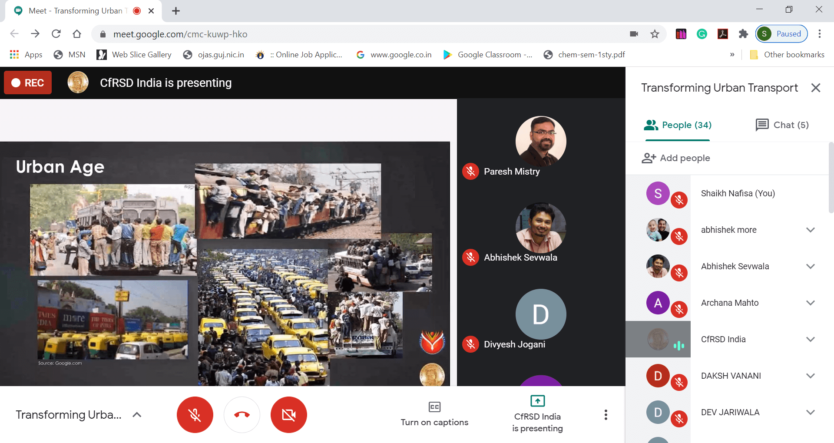Close the Transforming Urban Transport side panel
The image size is (834, 443).
pyautogui.click(x=815, y=88)
